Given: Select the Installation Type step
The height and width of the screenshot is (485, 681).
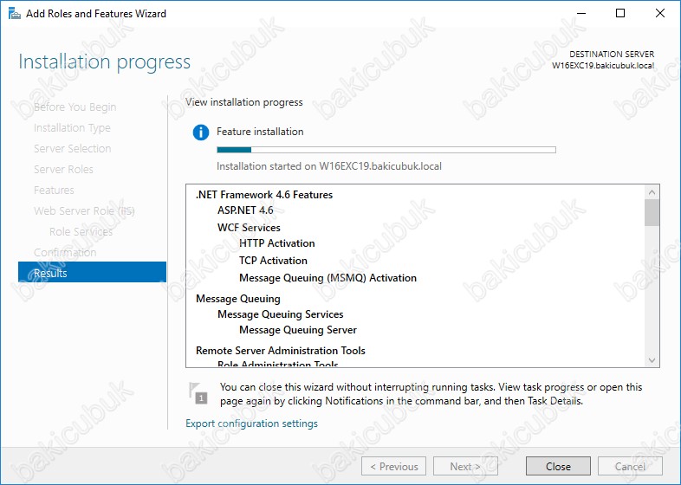Looking at the screenshot, I should coord(72,127).
